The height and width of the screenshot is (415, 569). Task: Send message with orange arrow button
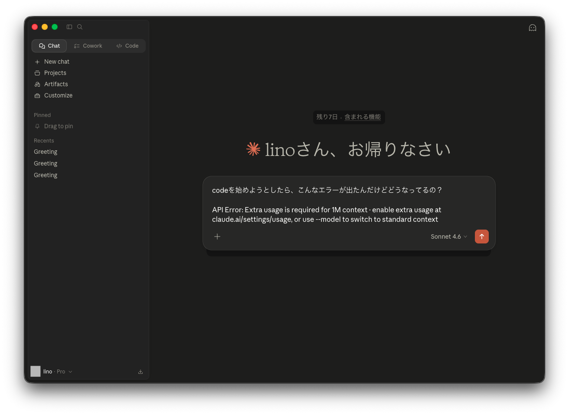pos(481,237)
